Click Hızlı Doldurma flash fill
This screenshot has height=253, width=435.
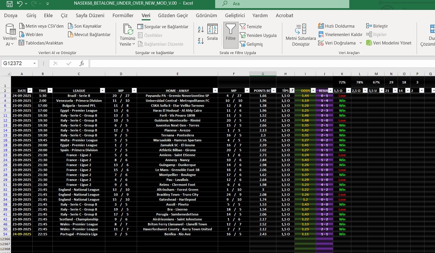tap(336, 26)
